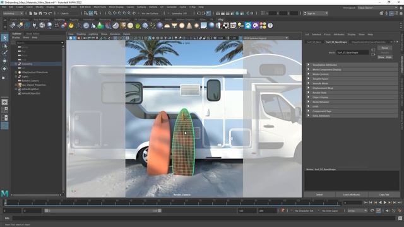Activate the Paint Selection brush tool

pos(4,53)
